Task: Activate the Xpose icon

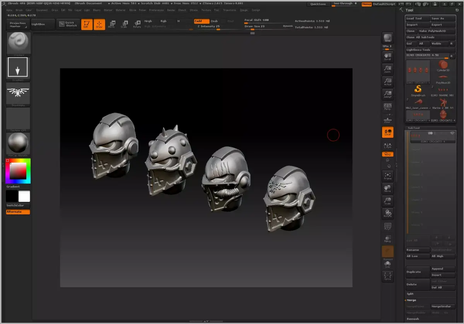Action: point(387,276)
